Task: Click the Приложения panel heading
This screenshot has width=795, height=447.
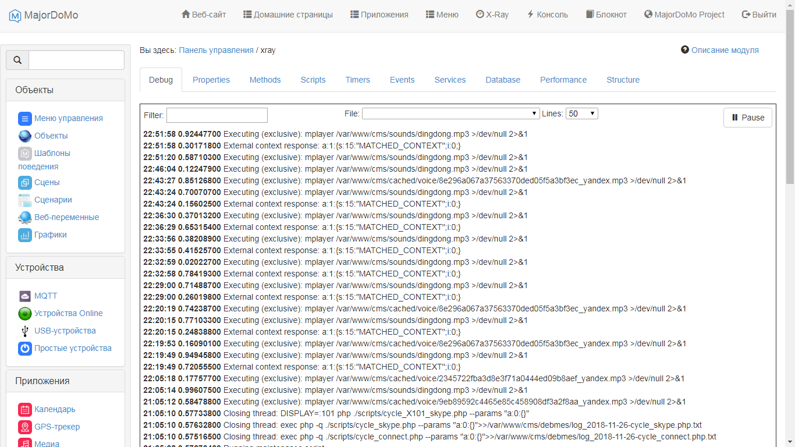Action: click(65, 381)
